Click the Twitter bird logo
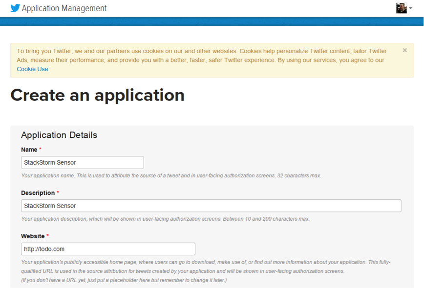The height and width of the screenshot is (288, 424). click(15, 8)
